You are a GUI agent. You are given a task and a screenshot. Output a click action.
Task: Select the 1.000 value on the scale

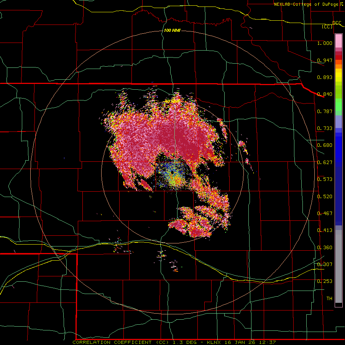(325, 43)
